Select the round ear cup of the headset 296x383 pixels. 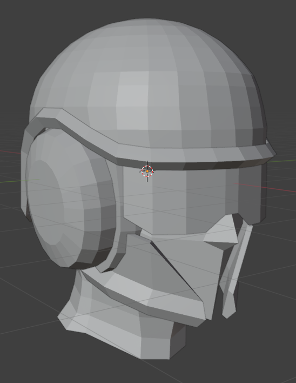(x=71, y=198)
